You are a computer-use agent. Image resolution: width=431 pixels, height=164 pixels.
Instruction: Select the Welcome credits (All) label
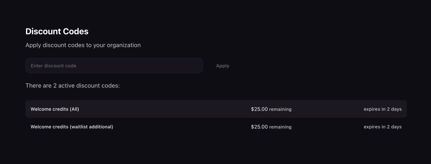55,109
